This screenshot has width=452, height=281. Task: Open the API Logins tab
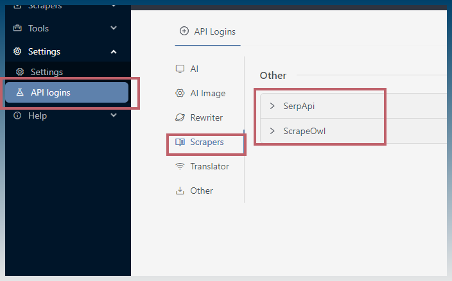coord(207,31)
